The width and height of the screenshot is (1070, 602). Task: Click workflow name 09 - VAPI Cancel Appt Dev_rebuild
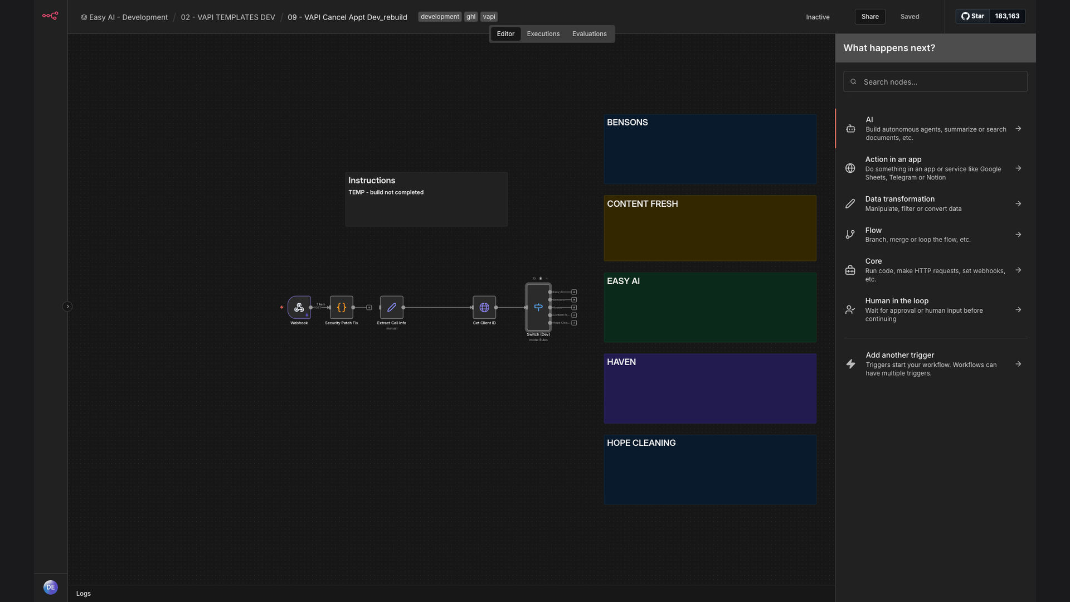tap(347, 17)
